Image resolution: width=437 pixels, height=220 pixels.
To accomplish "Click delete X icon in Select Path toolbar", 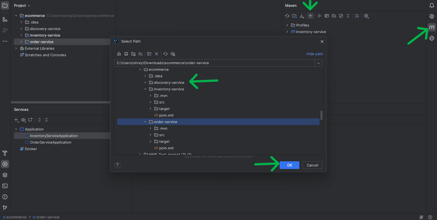I will coord(157,54).
